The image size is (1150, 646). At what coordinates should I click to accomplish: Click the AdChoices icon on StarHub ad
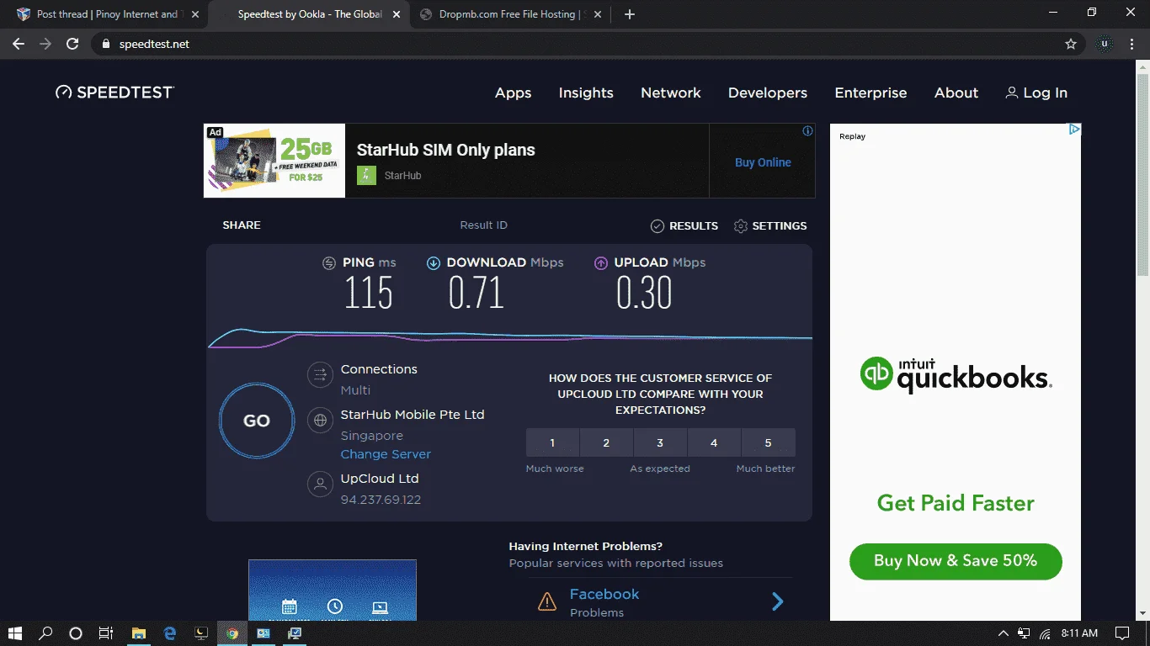808,130
